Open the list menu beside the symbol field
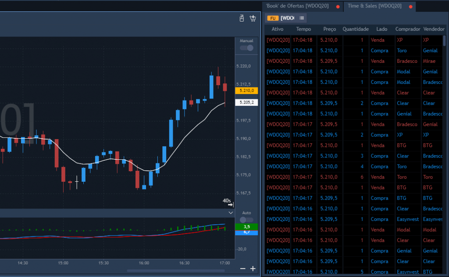This screenshot has width=449, height=277. tap(302, 18)
